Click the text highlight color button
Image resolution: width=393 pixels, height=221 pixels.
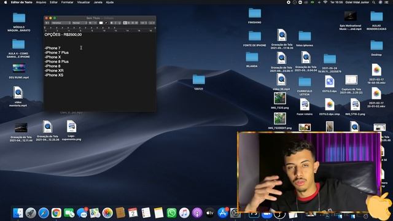[x=106, y=23]
